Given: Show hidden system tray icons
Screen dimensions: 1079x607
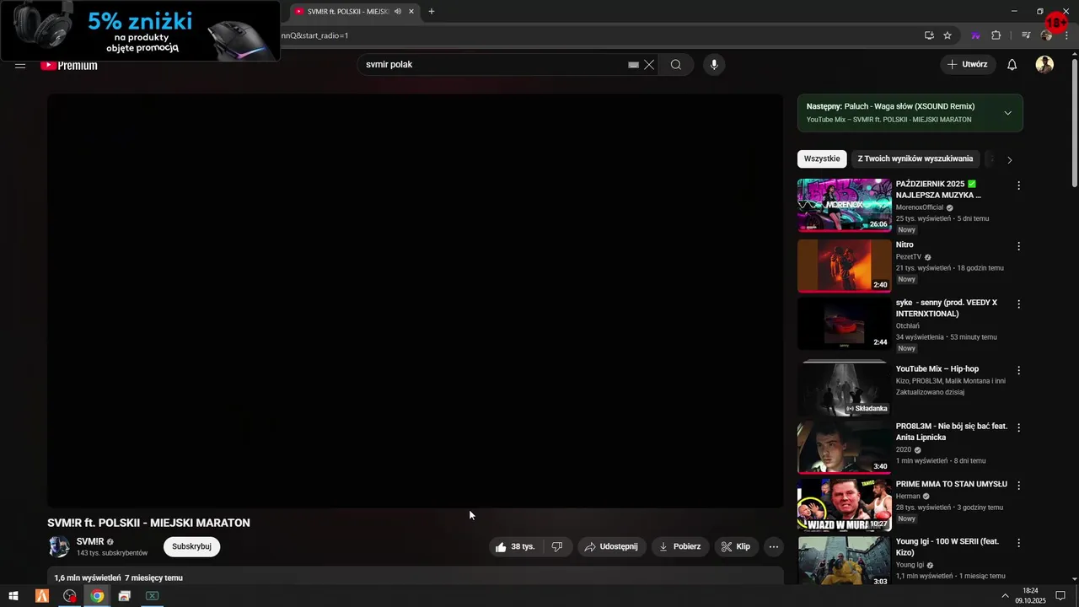Looking at the screenshot, I should click(x=1005, y=596).
